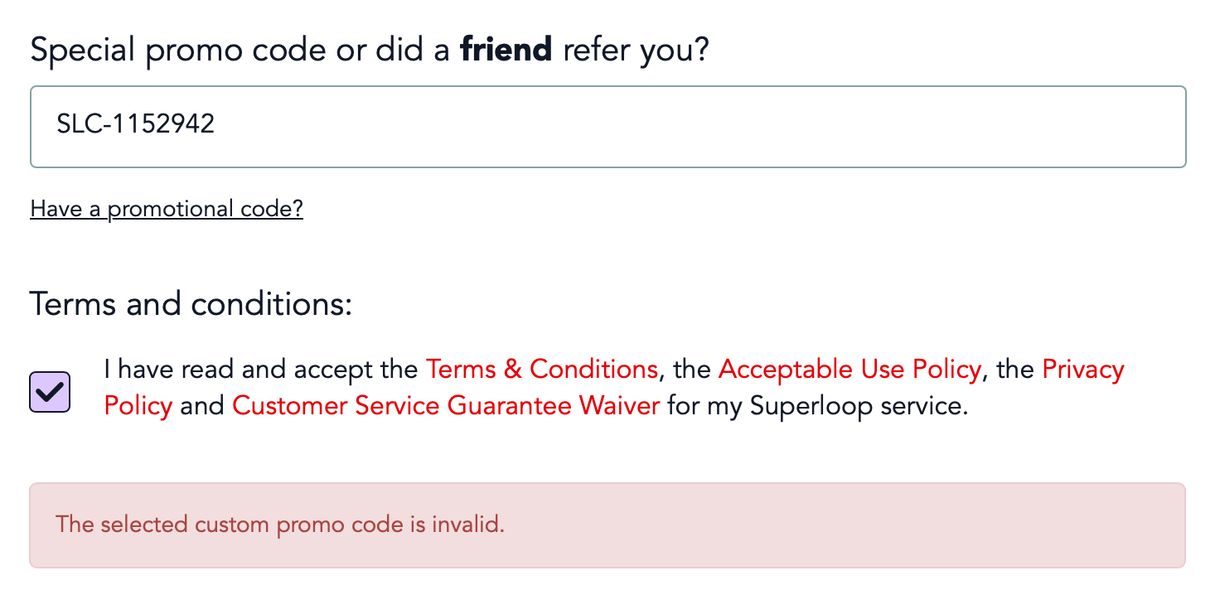Viewport: 1215px width, 590px height.
Task: Select the bold word 'friend' in the heading
Action: point(505,49)
